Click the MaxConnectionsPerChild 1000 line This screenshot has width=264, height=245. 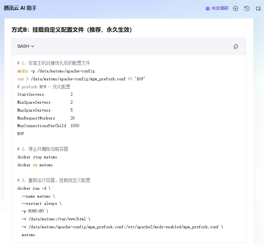coord(48,126)
